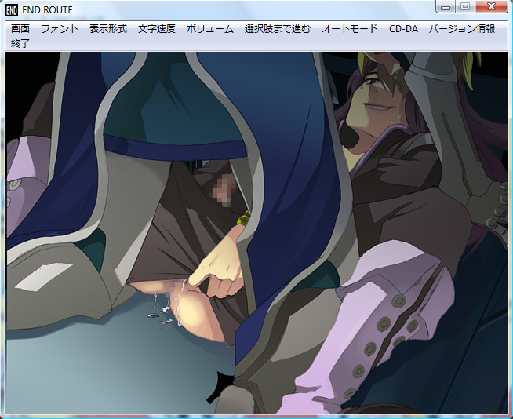513x419 pixels.
Task: Toggle オートモード in the menu bar
Action: (349, 29)
